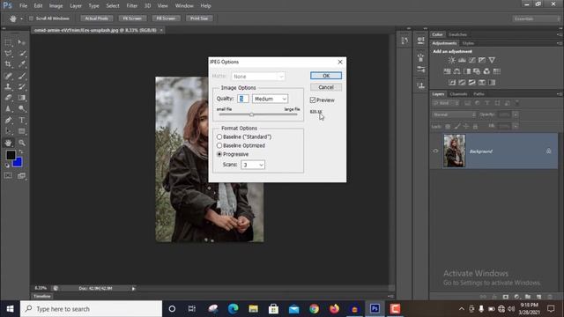Open the Scans dropdown
The height and width of the screenshot is (317, 564).
pos(253,165)
